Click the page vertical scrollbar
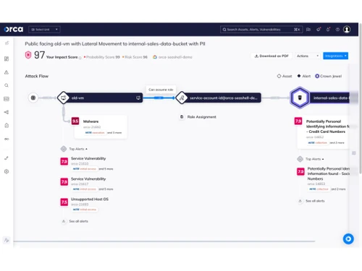This screenshot has width=362, height=271. click(361, 98)
